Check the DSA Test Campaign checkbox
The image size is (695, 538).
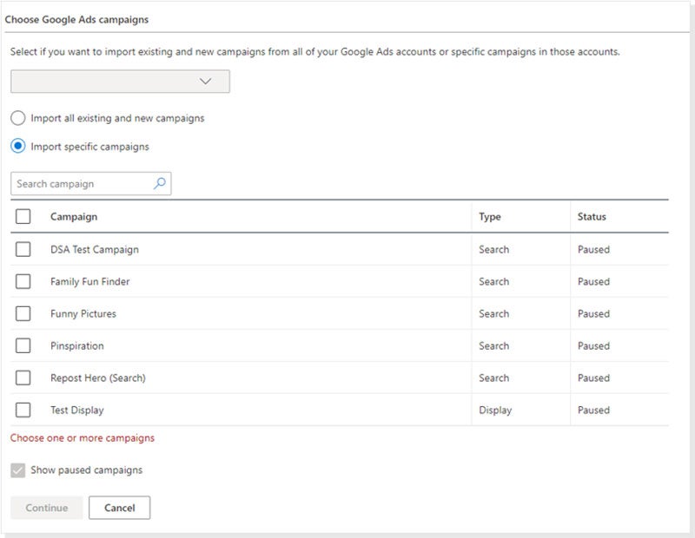point(23,249)
